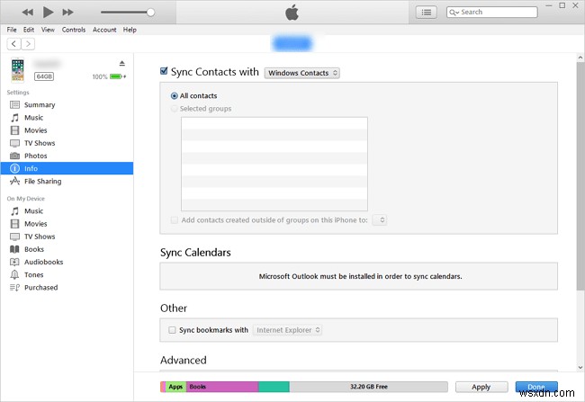Click the Done button
This screenshot has width=585, height=402.
(x=536, y=387)
